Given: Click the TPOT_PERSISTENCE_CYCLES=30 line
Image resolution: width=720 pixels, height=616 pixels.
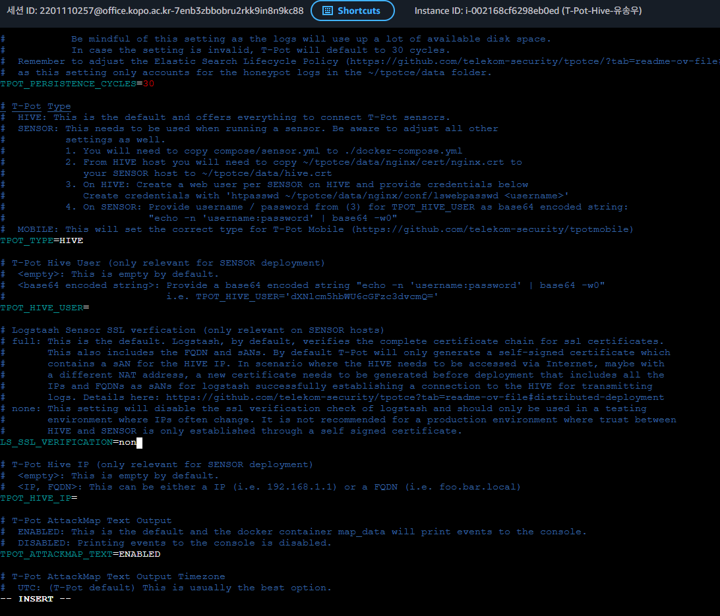Looking at the screenshot, I should click(77, 84).
